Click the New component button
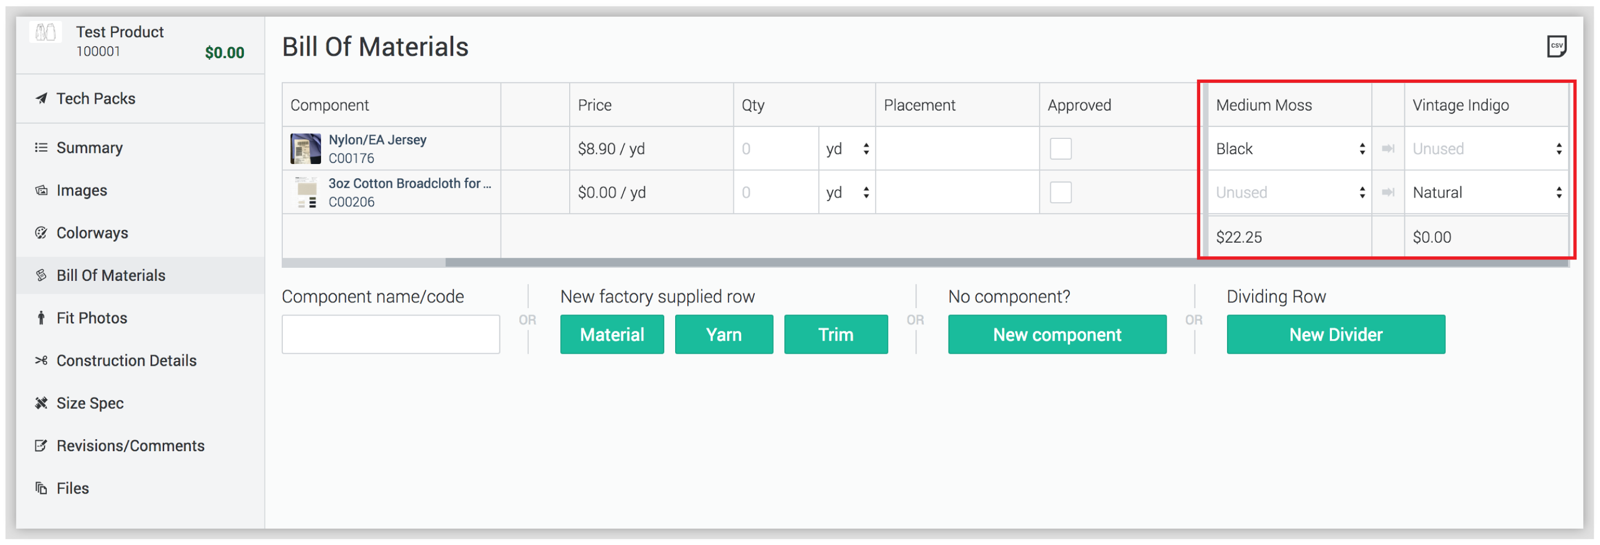 pyautogui.click(x=1057, y=334)
